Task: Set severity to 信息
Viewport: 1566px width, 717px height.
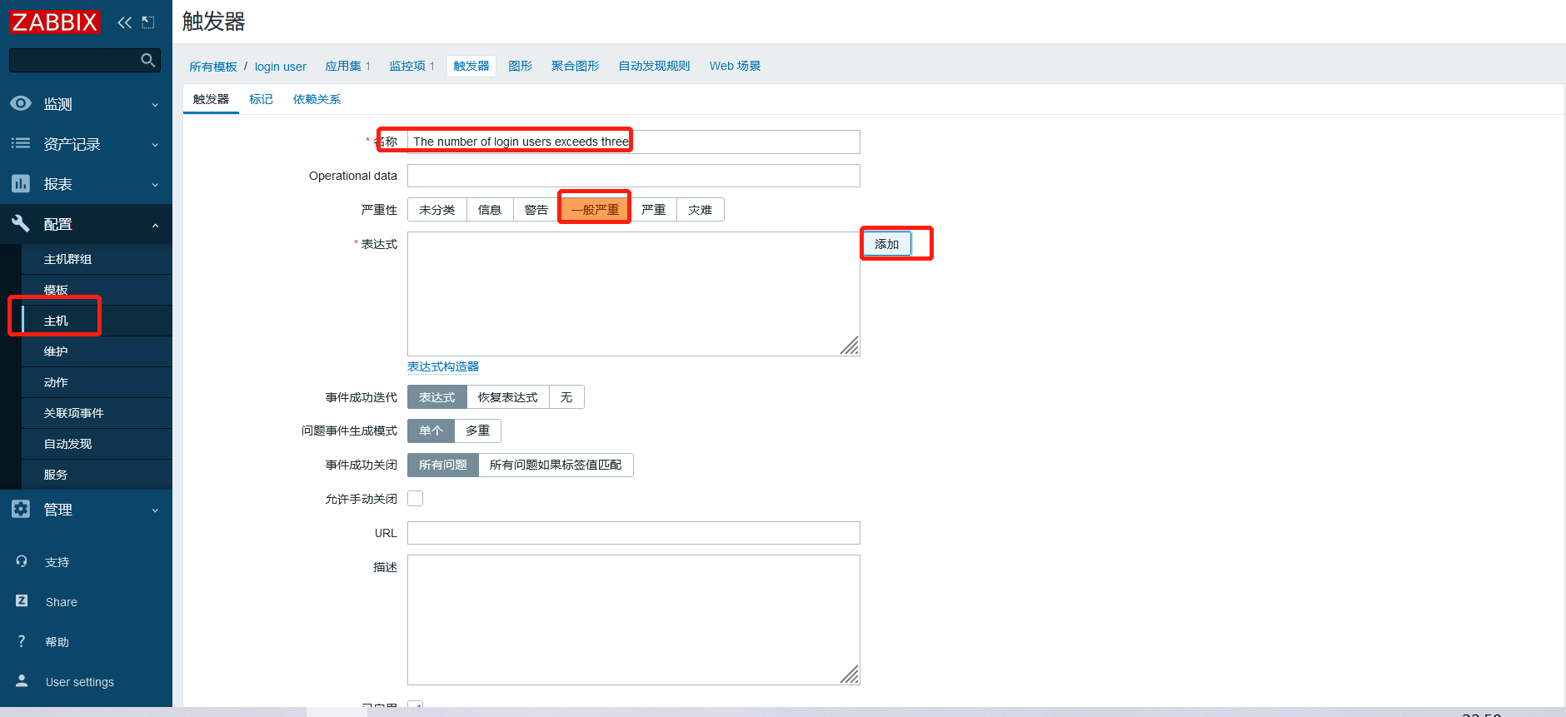Action: pyautogui.click(x=490, y=210)
